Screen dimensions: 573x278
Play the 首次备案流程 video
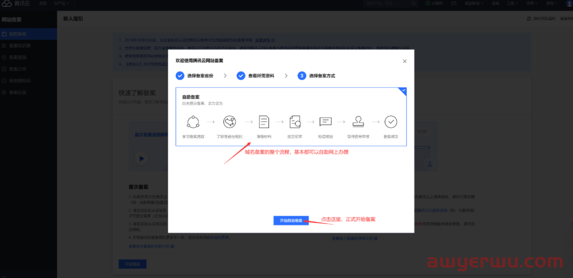tap(142, 159)
